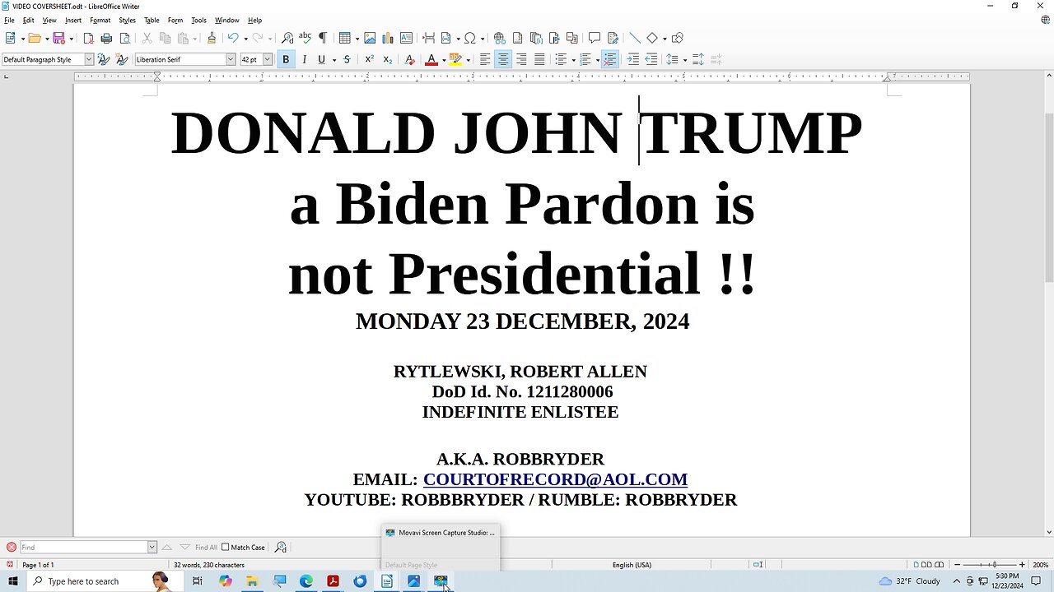Apply Superscript formatting
Image resolution: width=1054 pixels, height=592 pixels.
point(370,59)
